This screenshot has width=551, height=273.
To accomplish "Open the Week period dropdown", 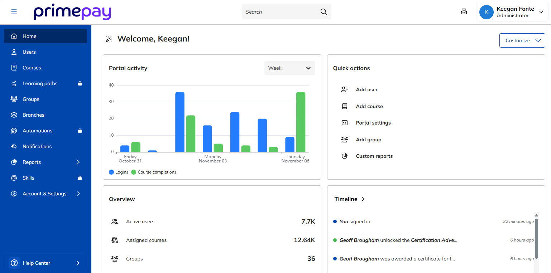I will pos(289,68).
